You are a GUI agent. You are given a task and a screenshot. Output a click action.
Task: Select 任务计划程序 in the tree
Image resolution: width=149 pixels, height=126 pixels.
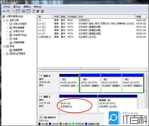coord(20,24)
